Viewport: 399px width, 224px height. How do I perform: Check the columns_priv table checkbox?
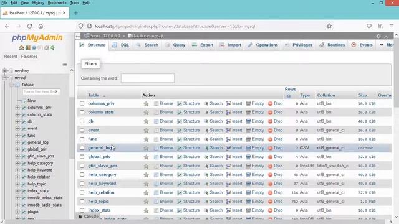click(x=82, y=103)
